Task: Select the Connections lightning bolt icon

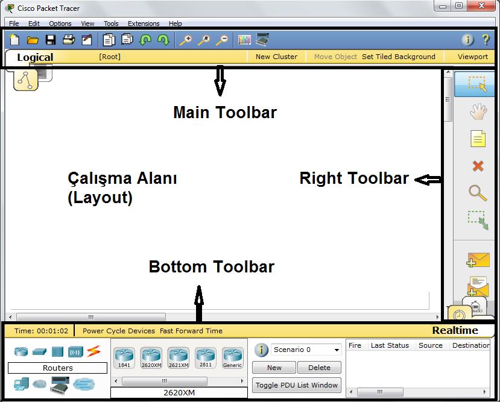Action: click(93, 351)
